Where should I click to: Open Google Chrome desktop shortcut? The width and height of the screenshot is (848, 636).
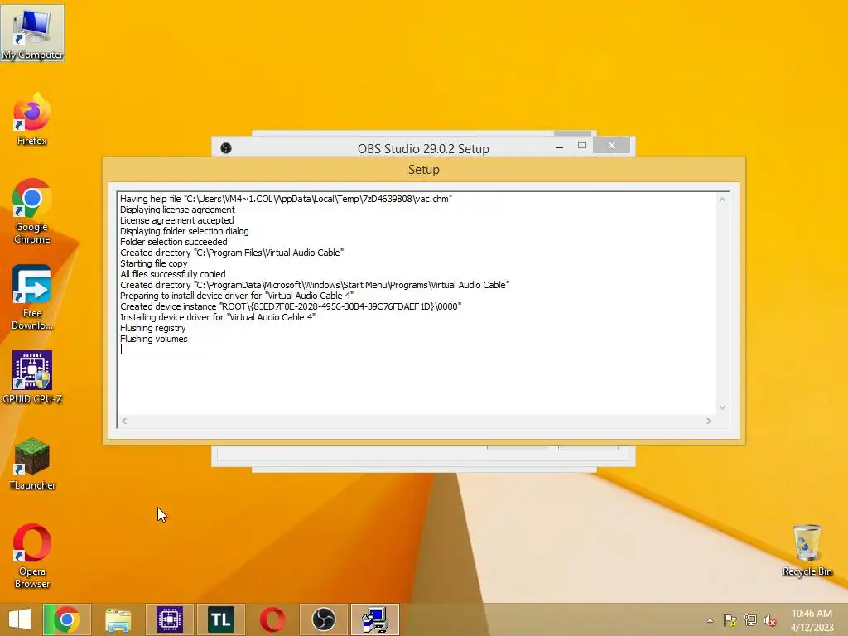pos(32,211)
